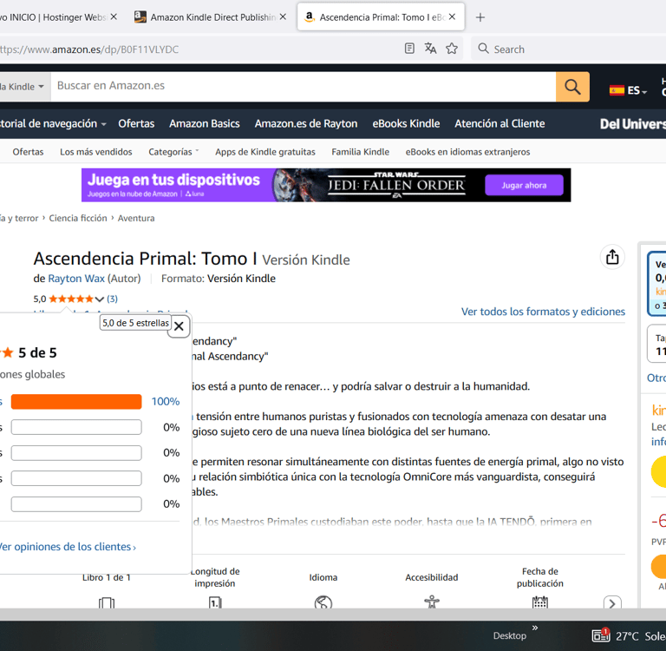The image size is (666, 651).
Task: Open Amazon Basics nav item
Action: coord(205,124)
